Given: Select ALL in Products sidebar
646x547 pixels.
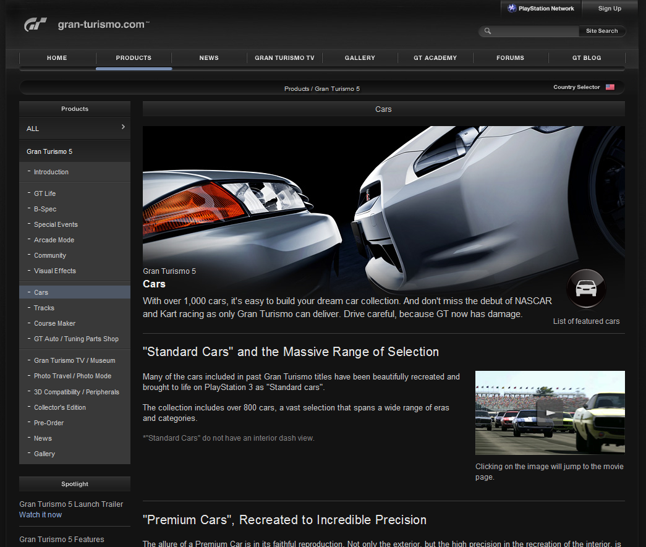Looking at the screenshot, I should click(x=75, y=129).
